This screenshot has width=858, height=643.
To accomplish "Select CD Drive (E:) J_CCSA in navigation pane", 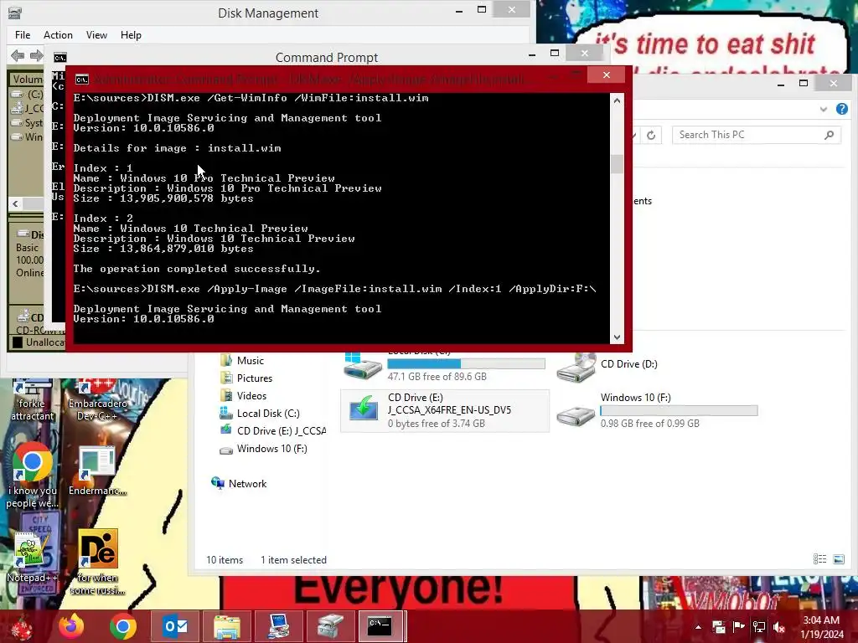I will [273, 431].
